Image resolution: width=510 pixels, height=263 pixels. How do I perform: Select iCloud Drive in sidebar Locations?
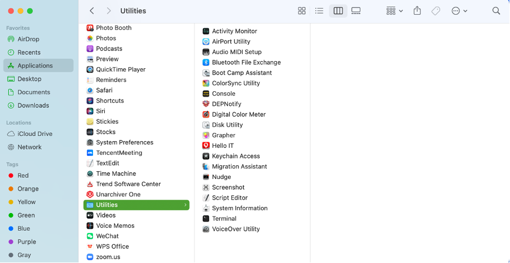(35, 134)
